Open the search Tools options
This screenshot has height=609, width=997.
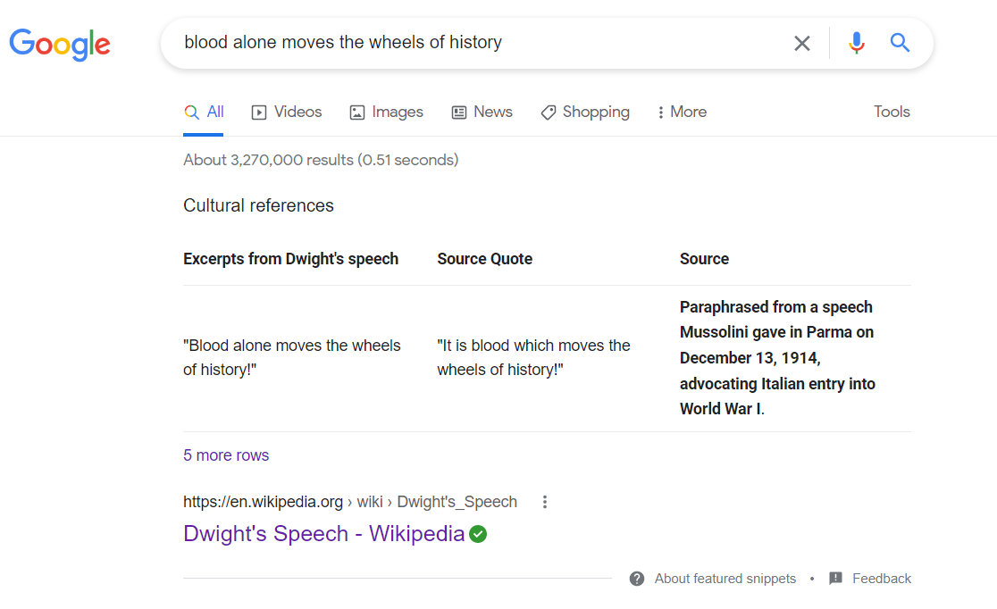coord(892,112)
